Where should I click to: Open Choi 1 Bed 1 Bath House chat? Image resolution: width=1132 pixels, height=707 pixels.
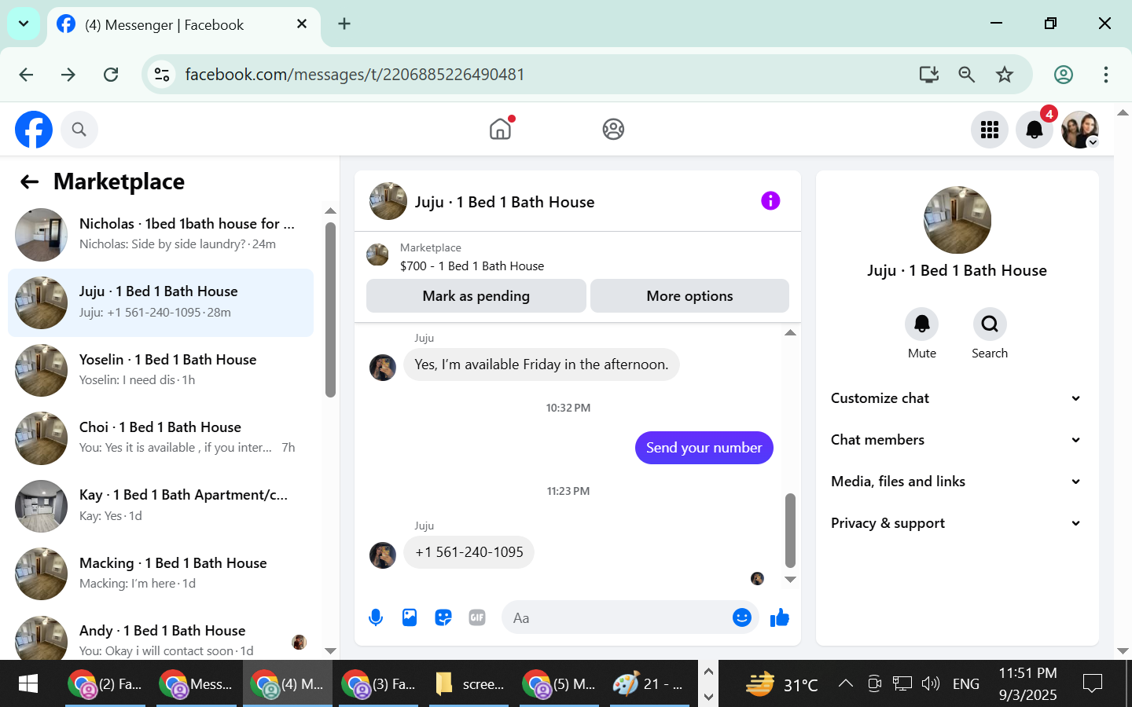click(160, 438)
